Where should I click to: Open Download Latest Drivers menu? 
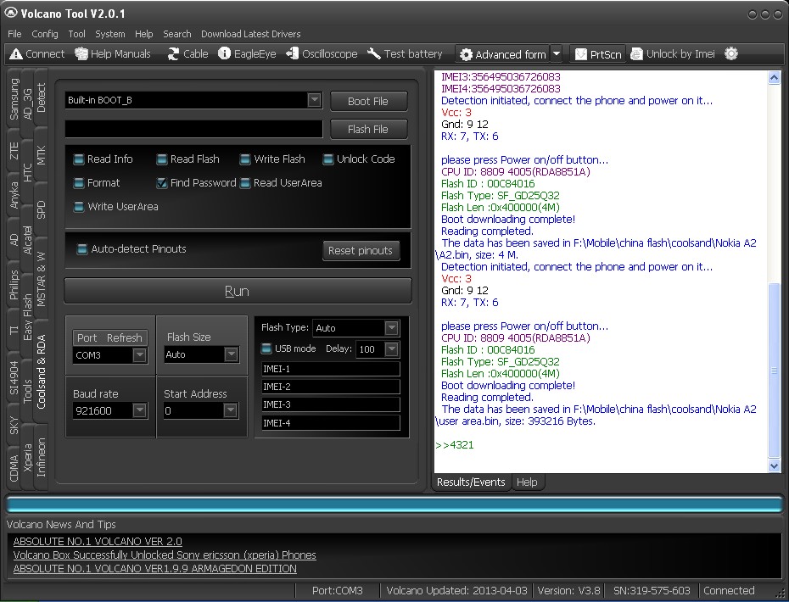pos(250,34)
